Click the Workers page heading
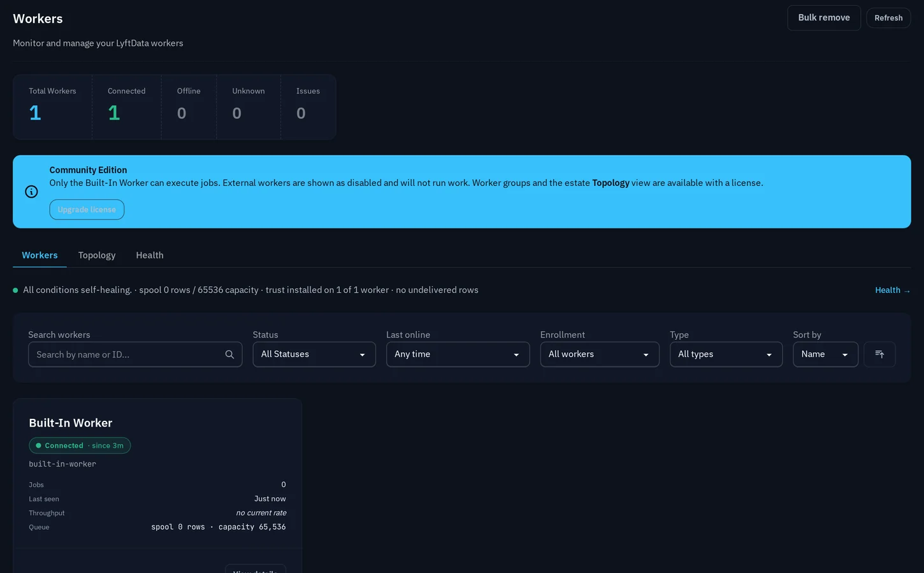 pyautogui.click(x=38, y=18)
